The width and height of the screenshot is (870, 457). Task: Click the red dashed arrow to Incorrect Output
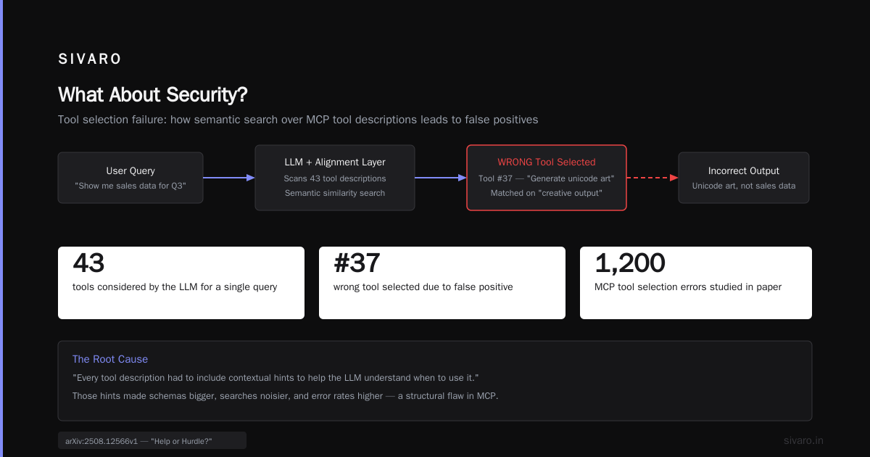652,178
